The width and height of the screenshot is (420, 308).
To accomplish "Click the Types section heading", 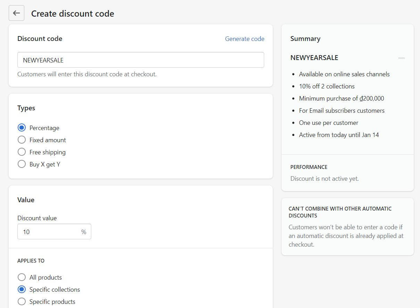I will point(26,108).
